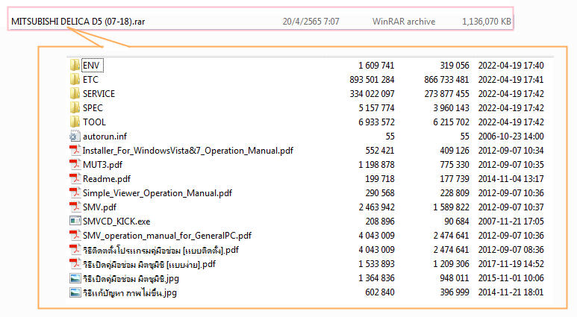577x317 pixels.
Task: Click the rar date 20/4/2565 7:07
Action: tap(311, 22)
